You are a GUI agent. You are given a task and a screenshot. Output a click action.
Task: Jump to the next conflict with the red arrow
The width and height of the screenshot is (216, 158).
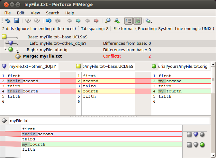(x=96, y=21)
